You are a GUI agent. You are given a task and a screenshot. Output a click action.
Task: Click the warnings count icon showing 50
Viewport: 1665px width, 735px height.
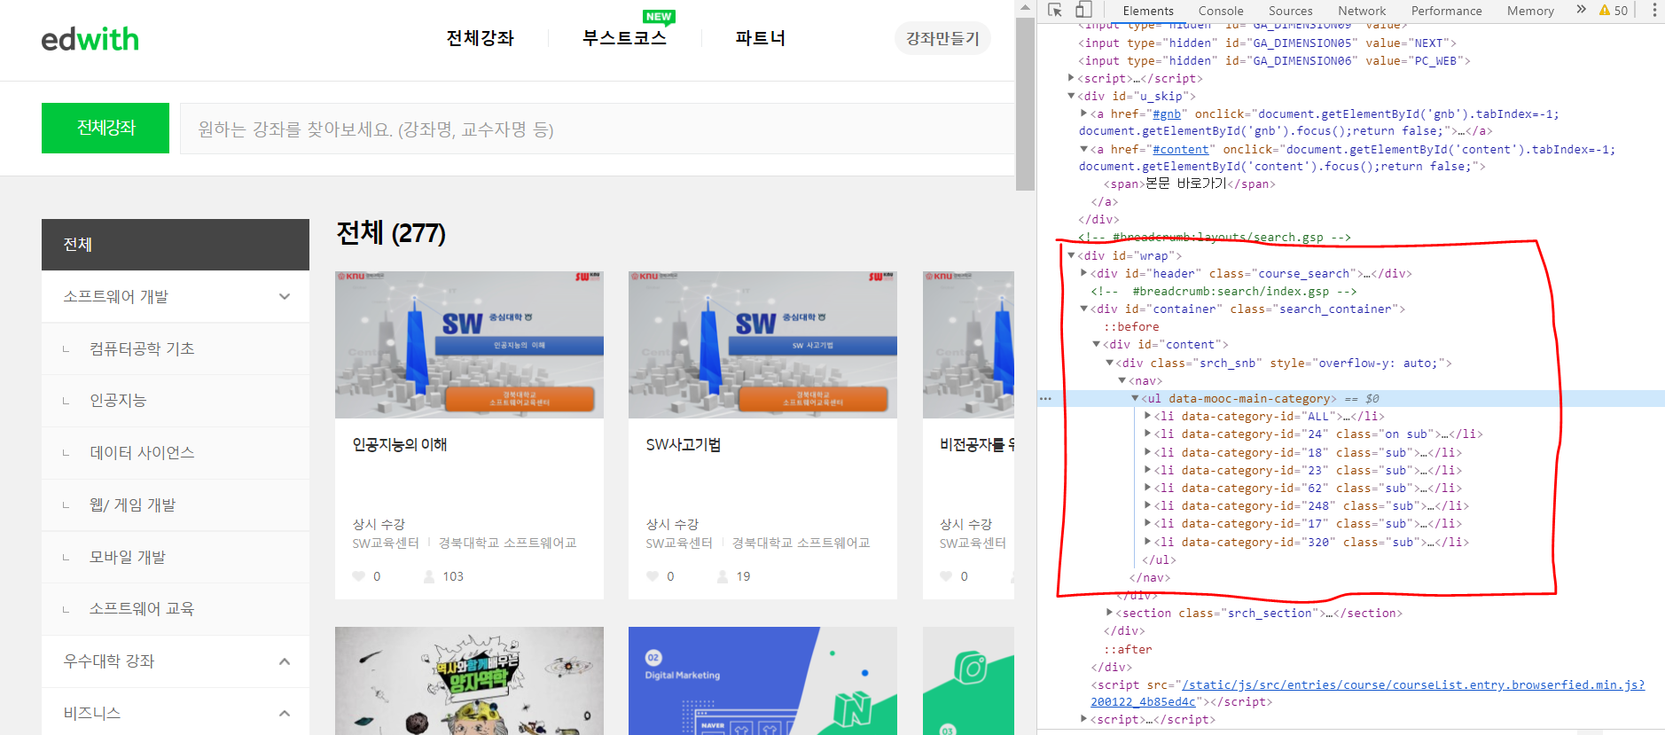1614,11
